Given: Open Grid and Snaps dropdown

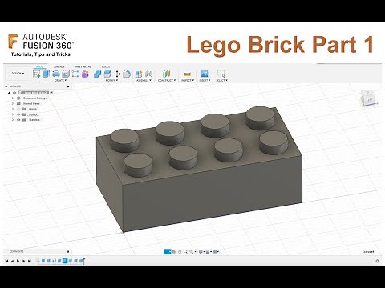Looking at the screenshot, I should coord(209,251).
